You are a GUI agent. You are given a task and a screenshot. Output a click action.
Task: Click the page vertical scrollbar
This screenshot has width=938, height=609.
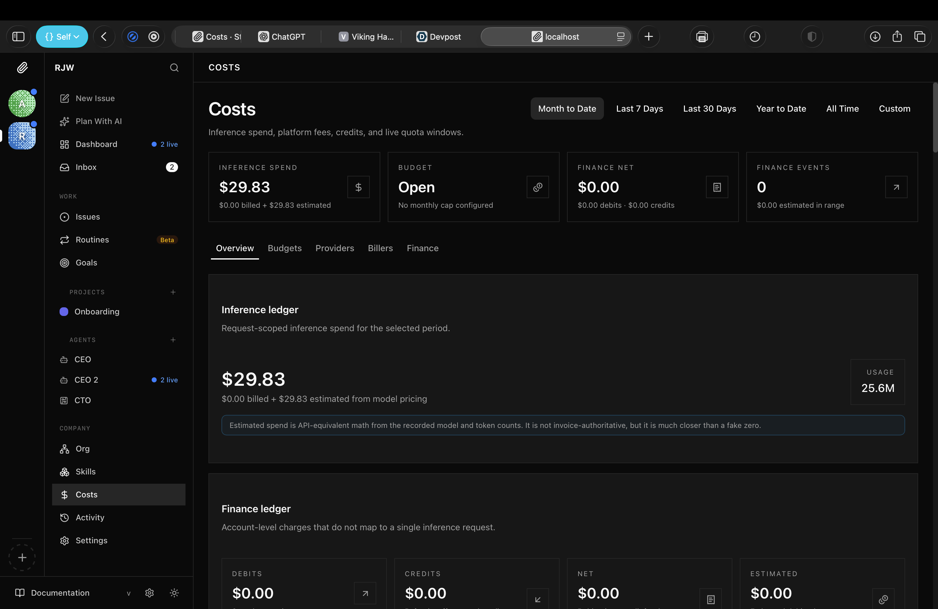coord(935,118)
